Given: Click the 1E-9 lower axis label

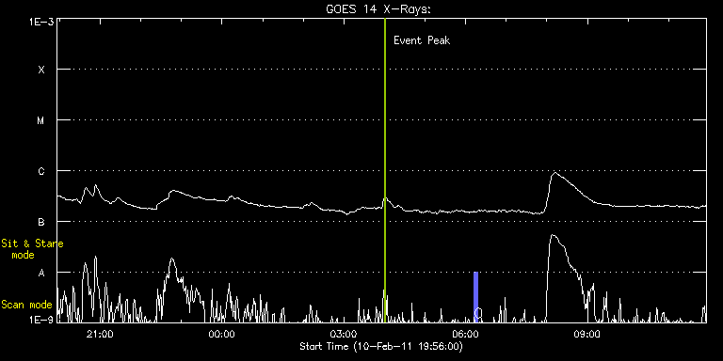Looking at the screenshot, I should [x=41, y=319].
